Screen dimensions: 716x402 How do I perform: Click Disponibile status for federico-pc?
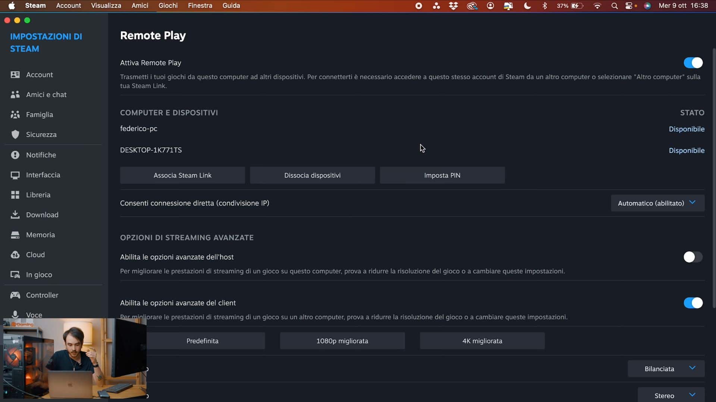coord(687,129)
